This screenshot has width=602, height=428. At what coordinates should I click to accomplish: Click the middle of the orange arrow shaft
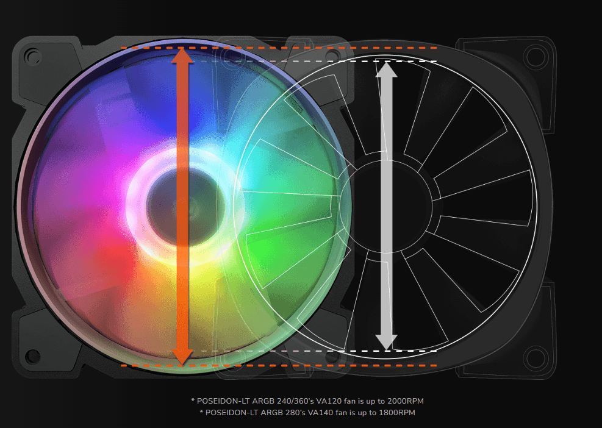(182, 207)
